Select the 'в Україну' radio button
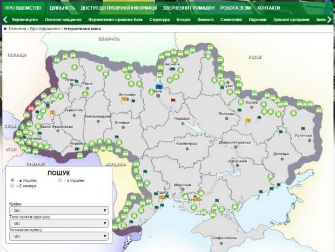Image resolution: width=335 pixels, height=252 pixels. 12,180
